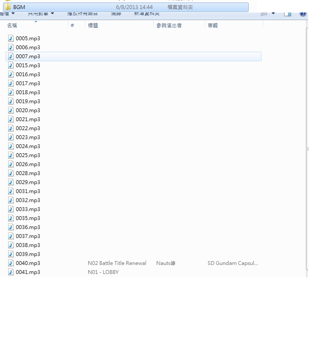Select the file name 0036.mp3
The height and width of the screenshot is (351, 309).
(x=28, y=227)
